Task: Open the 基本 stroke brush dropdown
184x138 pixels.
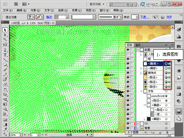Action: [x=121, y=17]
